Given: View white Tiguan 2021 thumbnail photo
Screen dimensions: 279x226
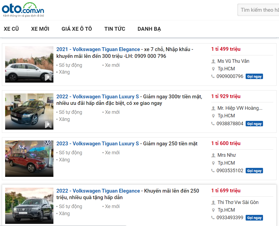Looking at the screenshot, I should (x=29, y=64).
